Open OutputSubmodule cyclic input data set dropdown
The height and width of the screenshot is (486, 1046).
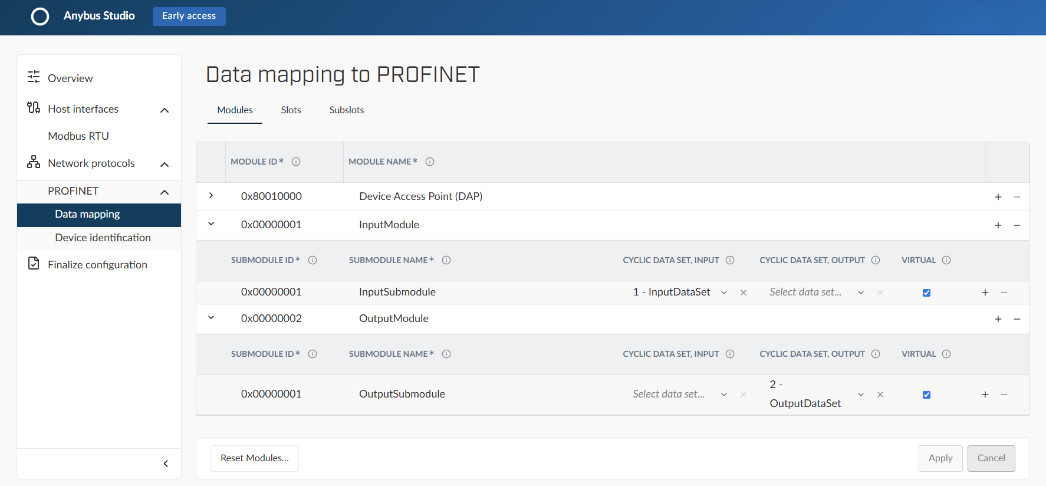[724, 395]
